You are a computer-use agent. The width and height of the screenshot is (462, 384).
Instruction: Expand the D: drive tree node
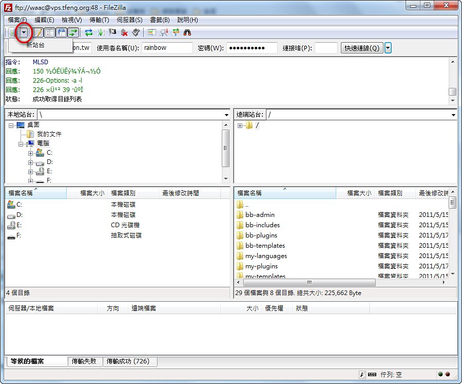coord(30,162)
